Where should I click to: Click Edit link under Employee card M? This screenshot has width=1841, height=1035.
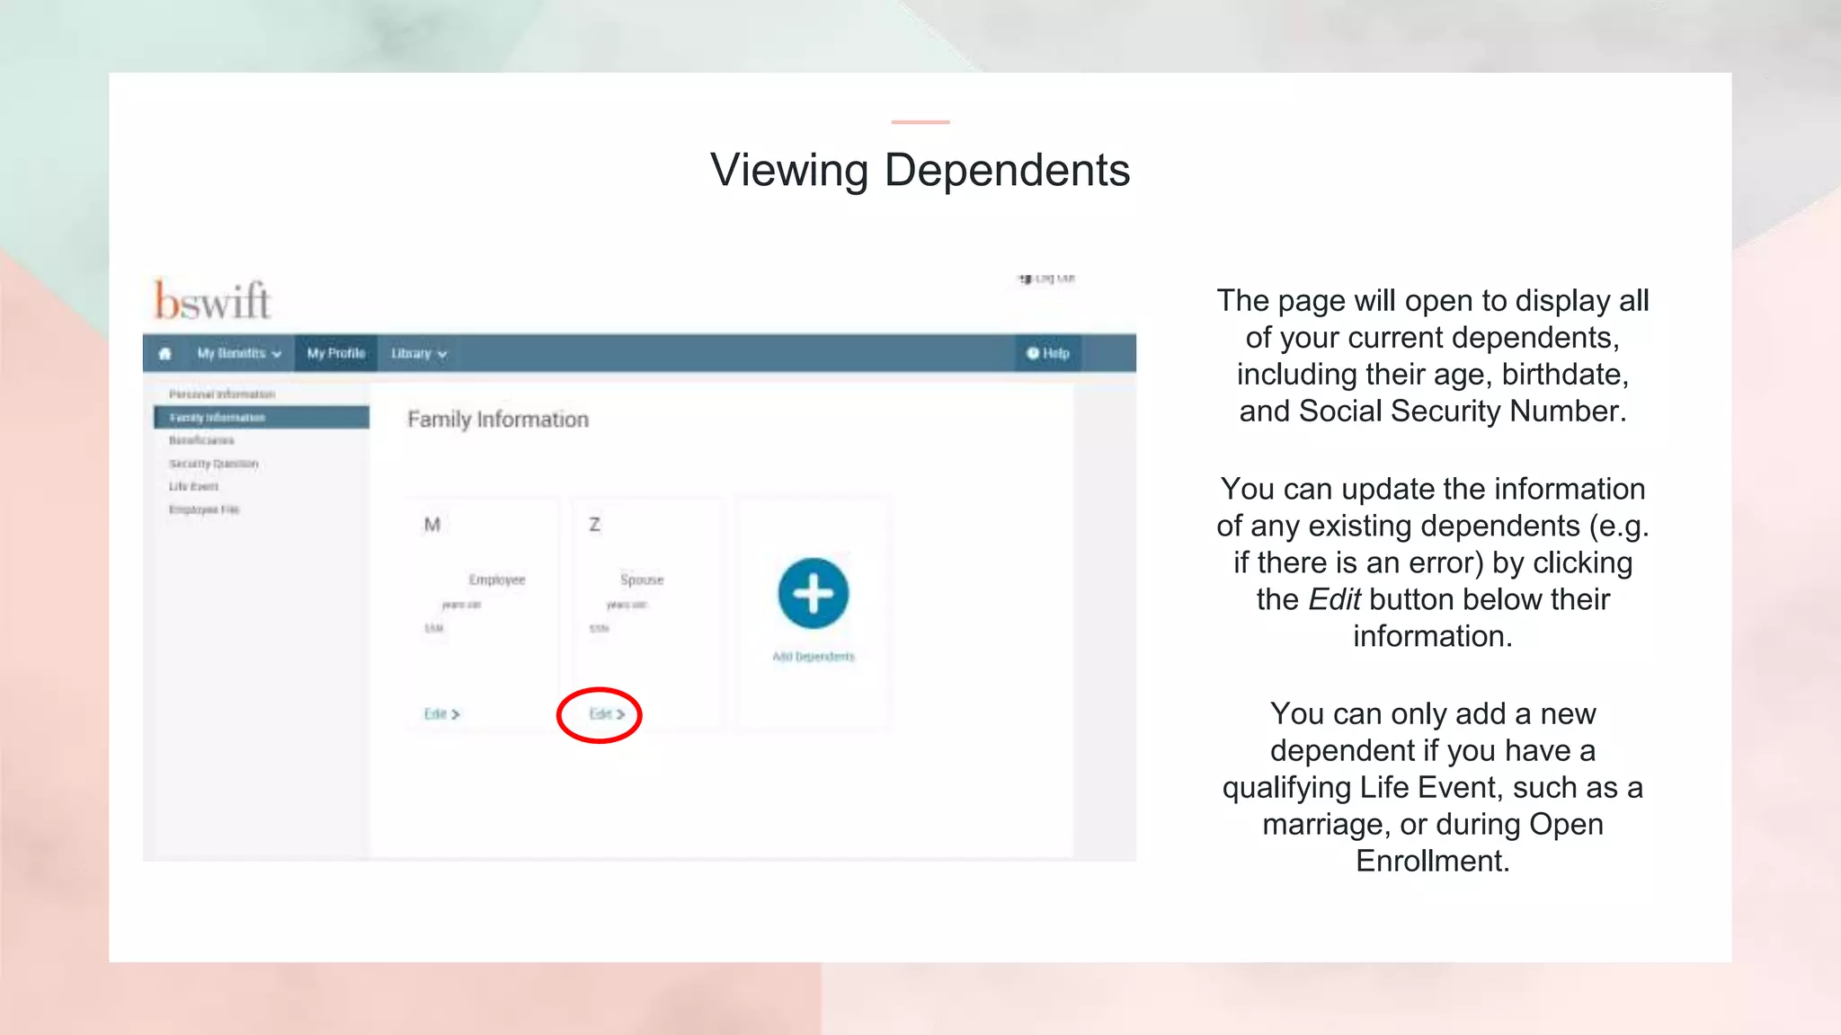point(441,713)
